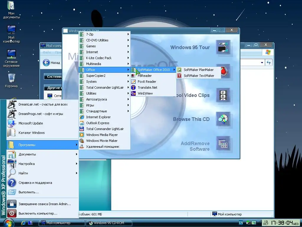The height and width of the screenshot is (227, 302).
Task: Click the Удаленный помощник icon
Action: 82,147
